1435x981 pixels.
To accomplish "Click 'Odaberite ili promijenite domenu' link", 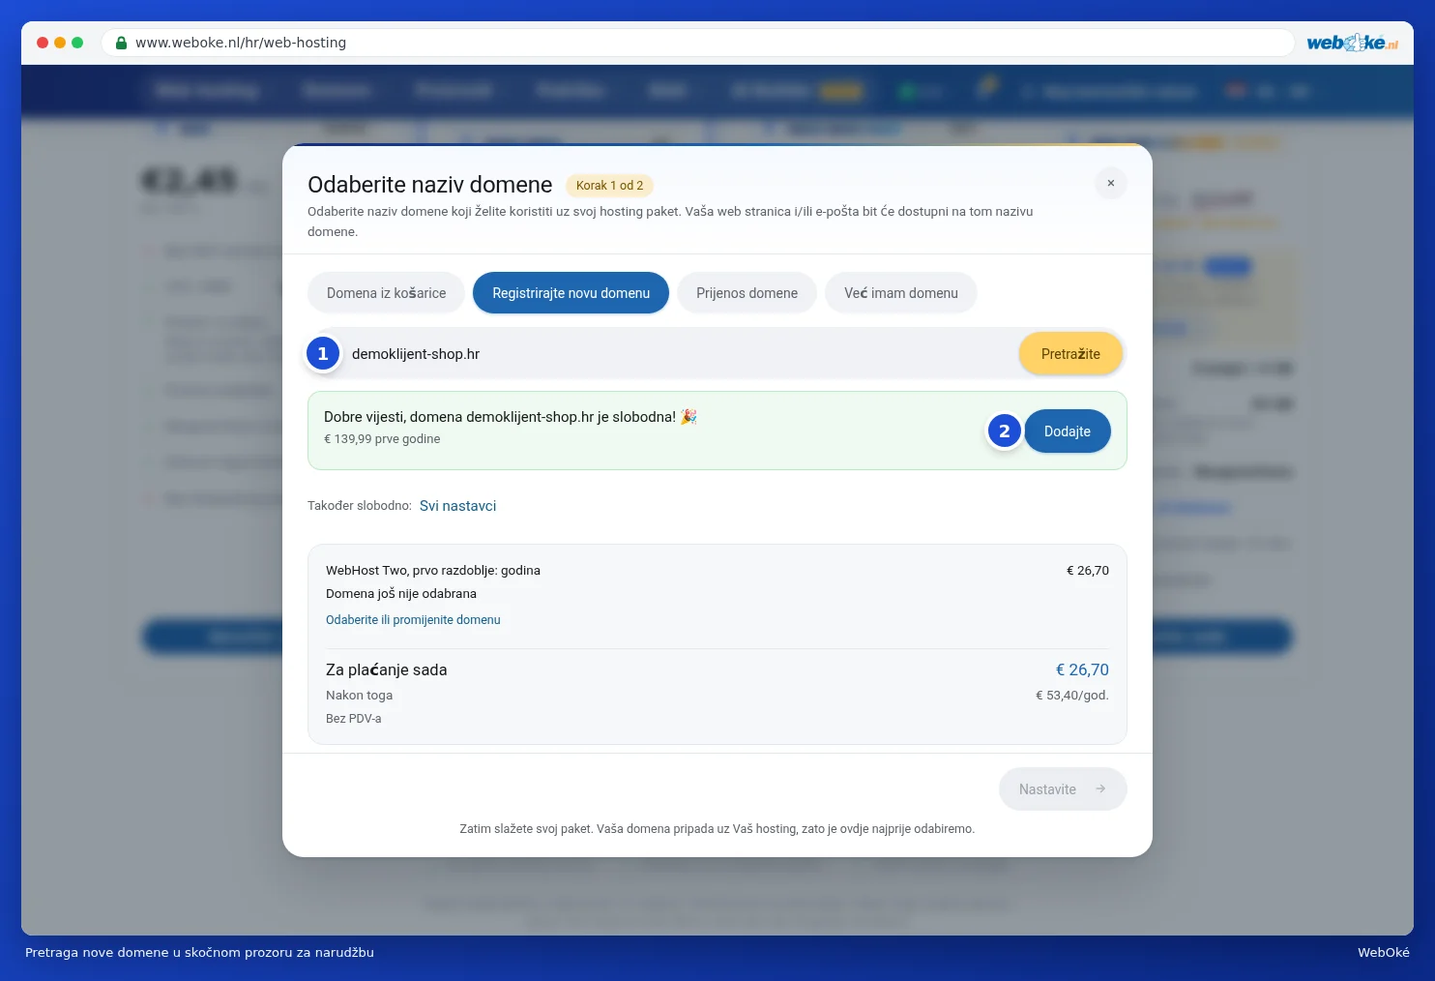I will [x=413, y=620].
